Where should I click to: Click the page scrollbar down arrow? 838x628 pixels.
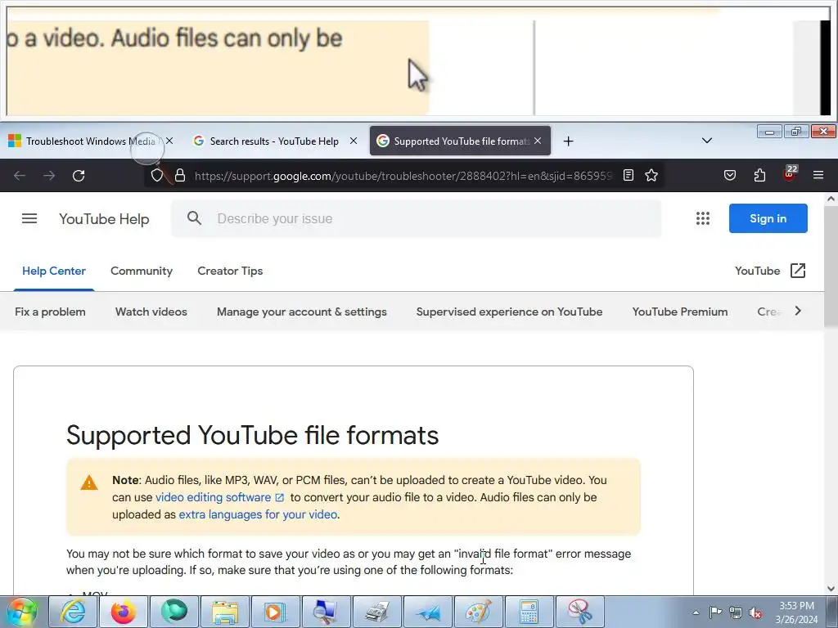(831, 589)
